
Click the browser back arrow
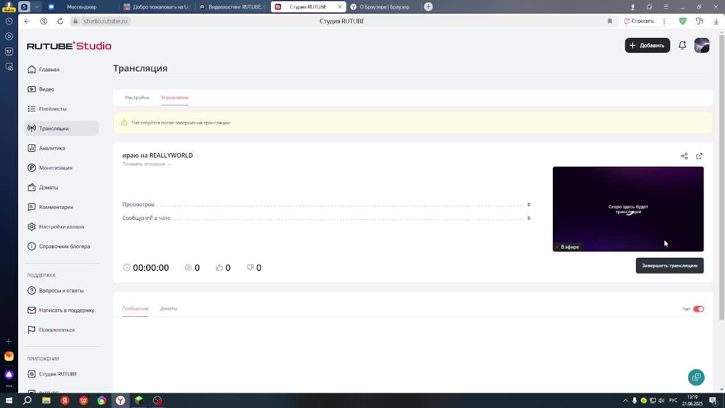coord(27,21)
